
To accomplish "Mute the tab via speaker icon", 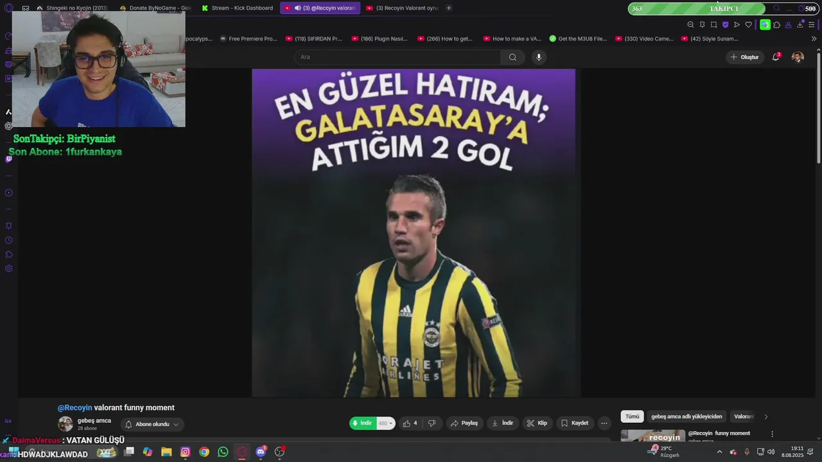I will 297,8.
